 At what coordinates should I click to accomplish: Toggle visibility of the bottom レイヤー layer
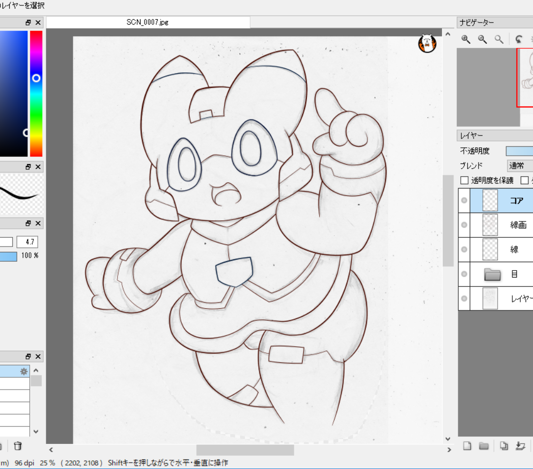click(464, 299)
